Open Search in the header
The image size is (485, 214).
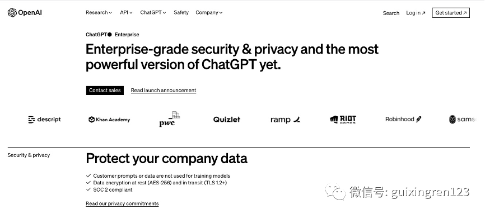pyautogui.click(x=391, y=13)
